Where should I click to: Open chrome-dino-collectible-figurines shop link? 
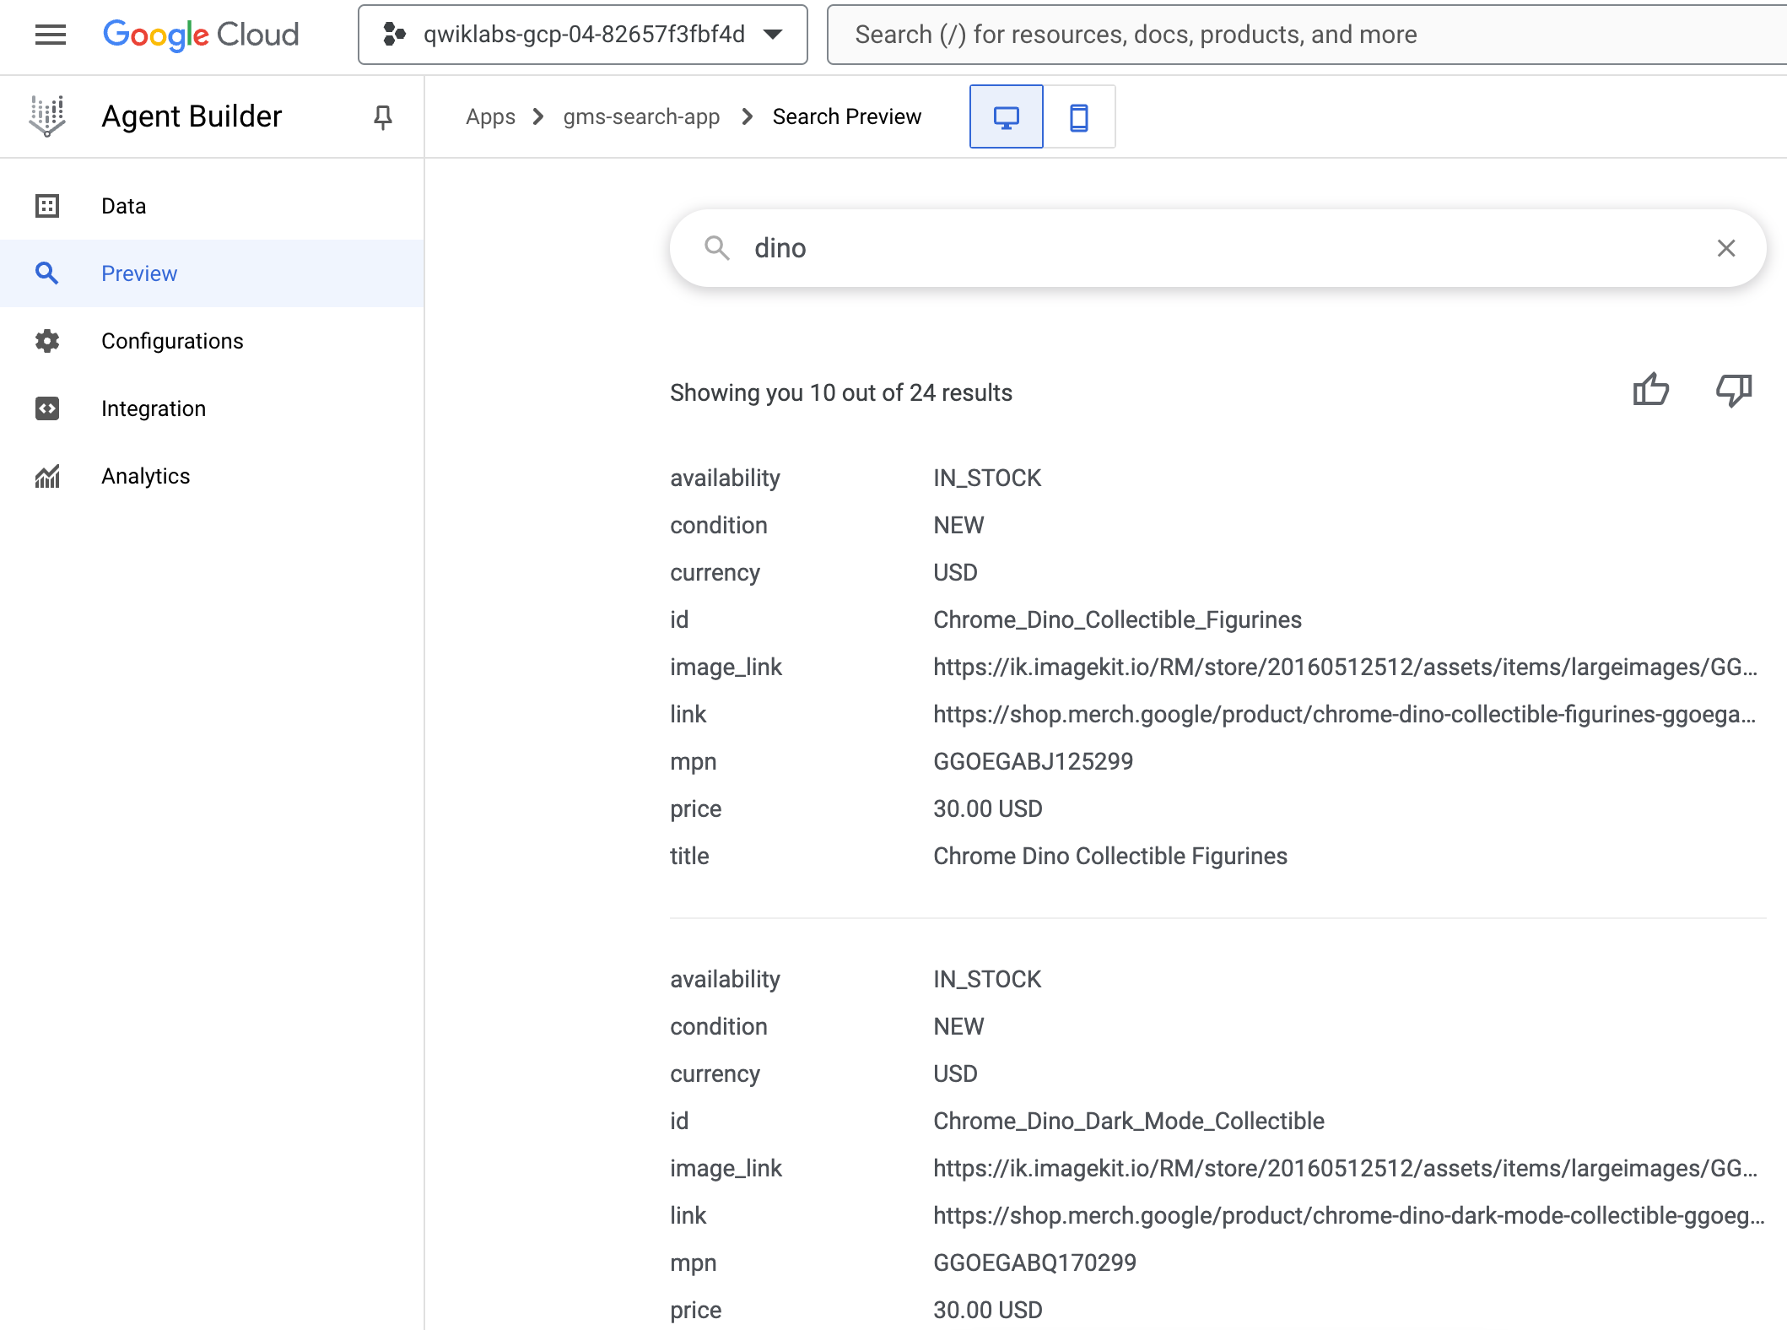tap(1345, 714)
